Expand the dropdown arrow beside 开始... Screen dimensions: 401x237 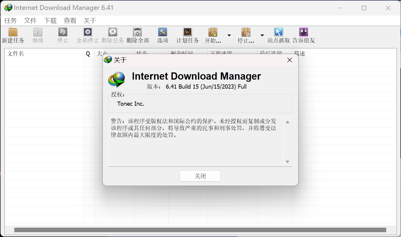(229, 35)
